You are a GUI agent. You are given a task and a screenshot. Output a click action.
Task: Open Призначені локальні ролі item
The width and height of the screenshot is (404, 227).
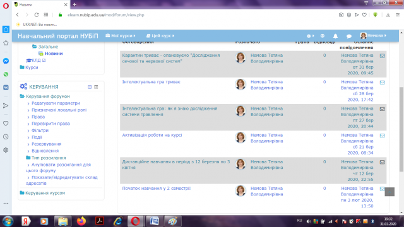click(x=59, y=110)
